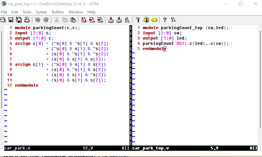The height and width of the screenshot is (157, 262).
Task: Redo the change using toolbar icon
Action: (x=46, y=20)
